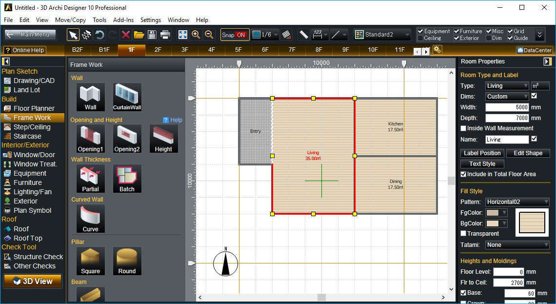Uncheck Include in Total Floor Area
556x304 pixels.
coord(463,174)
